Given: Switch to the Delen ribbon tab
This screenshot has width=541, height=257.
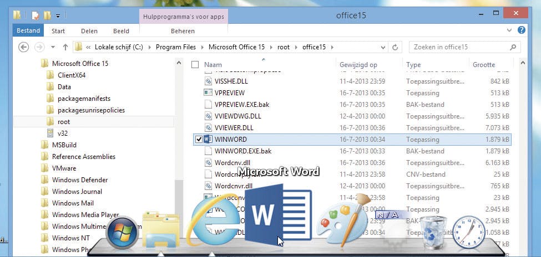Looking at the screenshot, I should 89,31.
